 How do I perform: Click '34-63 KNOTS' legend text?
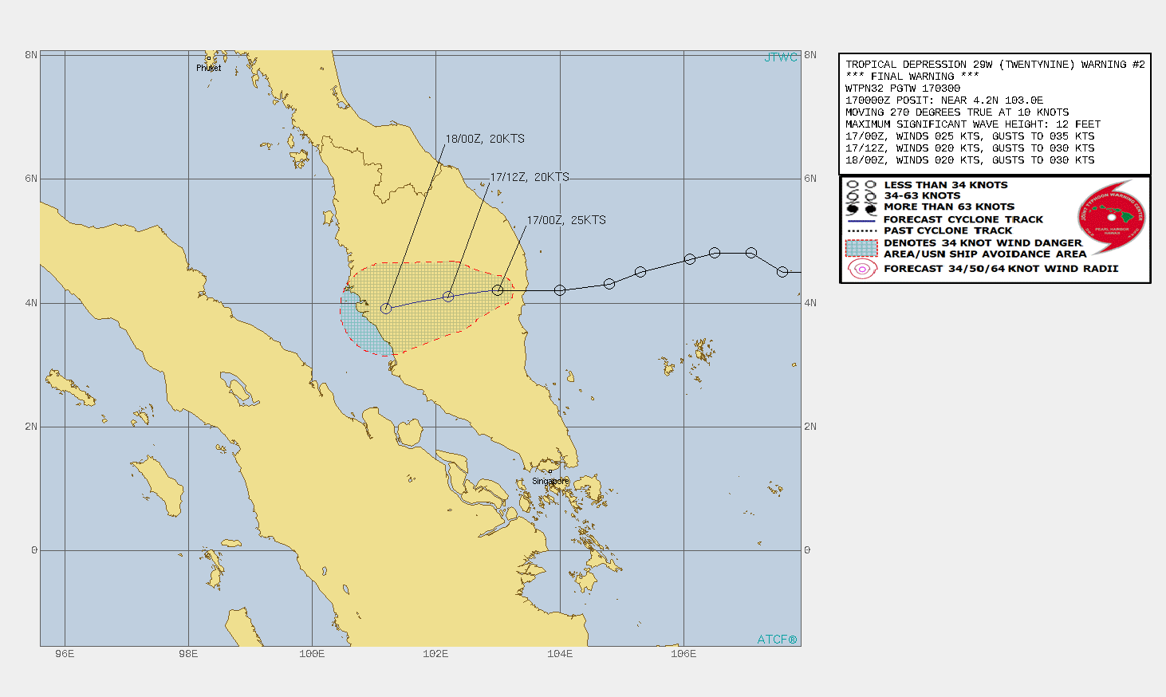pyautogui.click(x=922, y=195)
